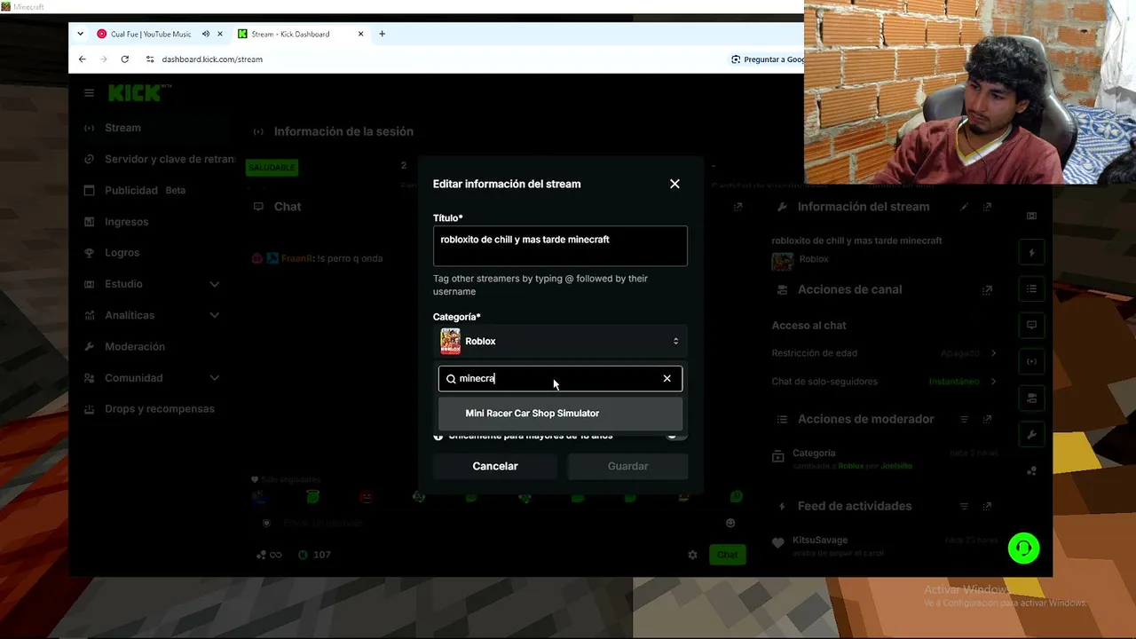The width and height of the screenshot is (1136, 639).
Task: Toggle the adults-only content switch
Action: [x=676, y=435]
